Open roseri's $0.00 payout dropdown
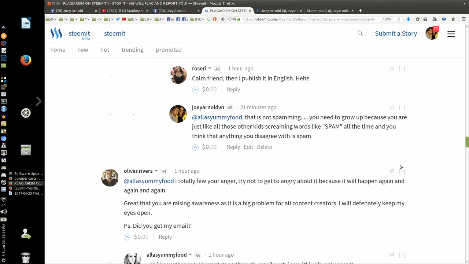Viewport: 469px width, 264px height. coord(209,89)
